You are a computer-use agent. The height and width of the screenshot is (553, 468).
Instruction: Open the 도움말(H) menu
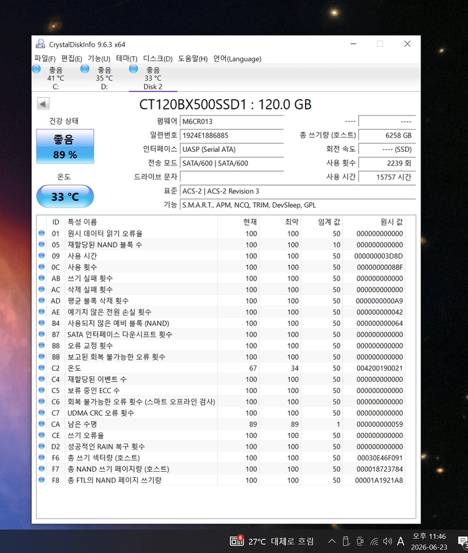(x=193, y=59)
